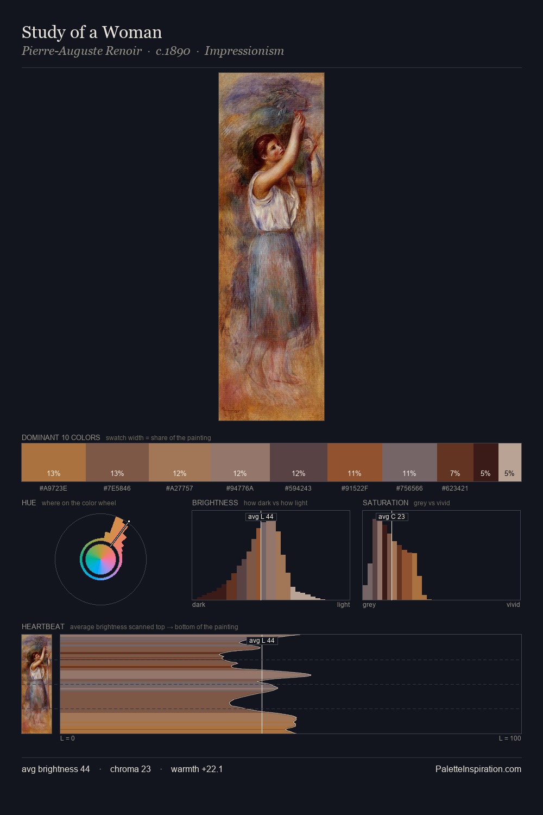Click the hue color wheel
Viewport: 543px width, 815px height.
[x=100, y=559]
